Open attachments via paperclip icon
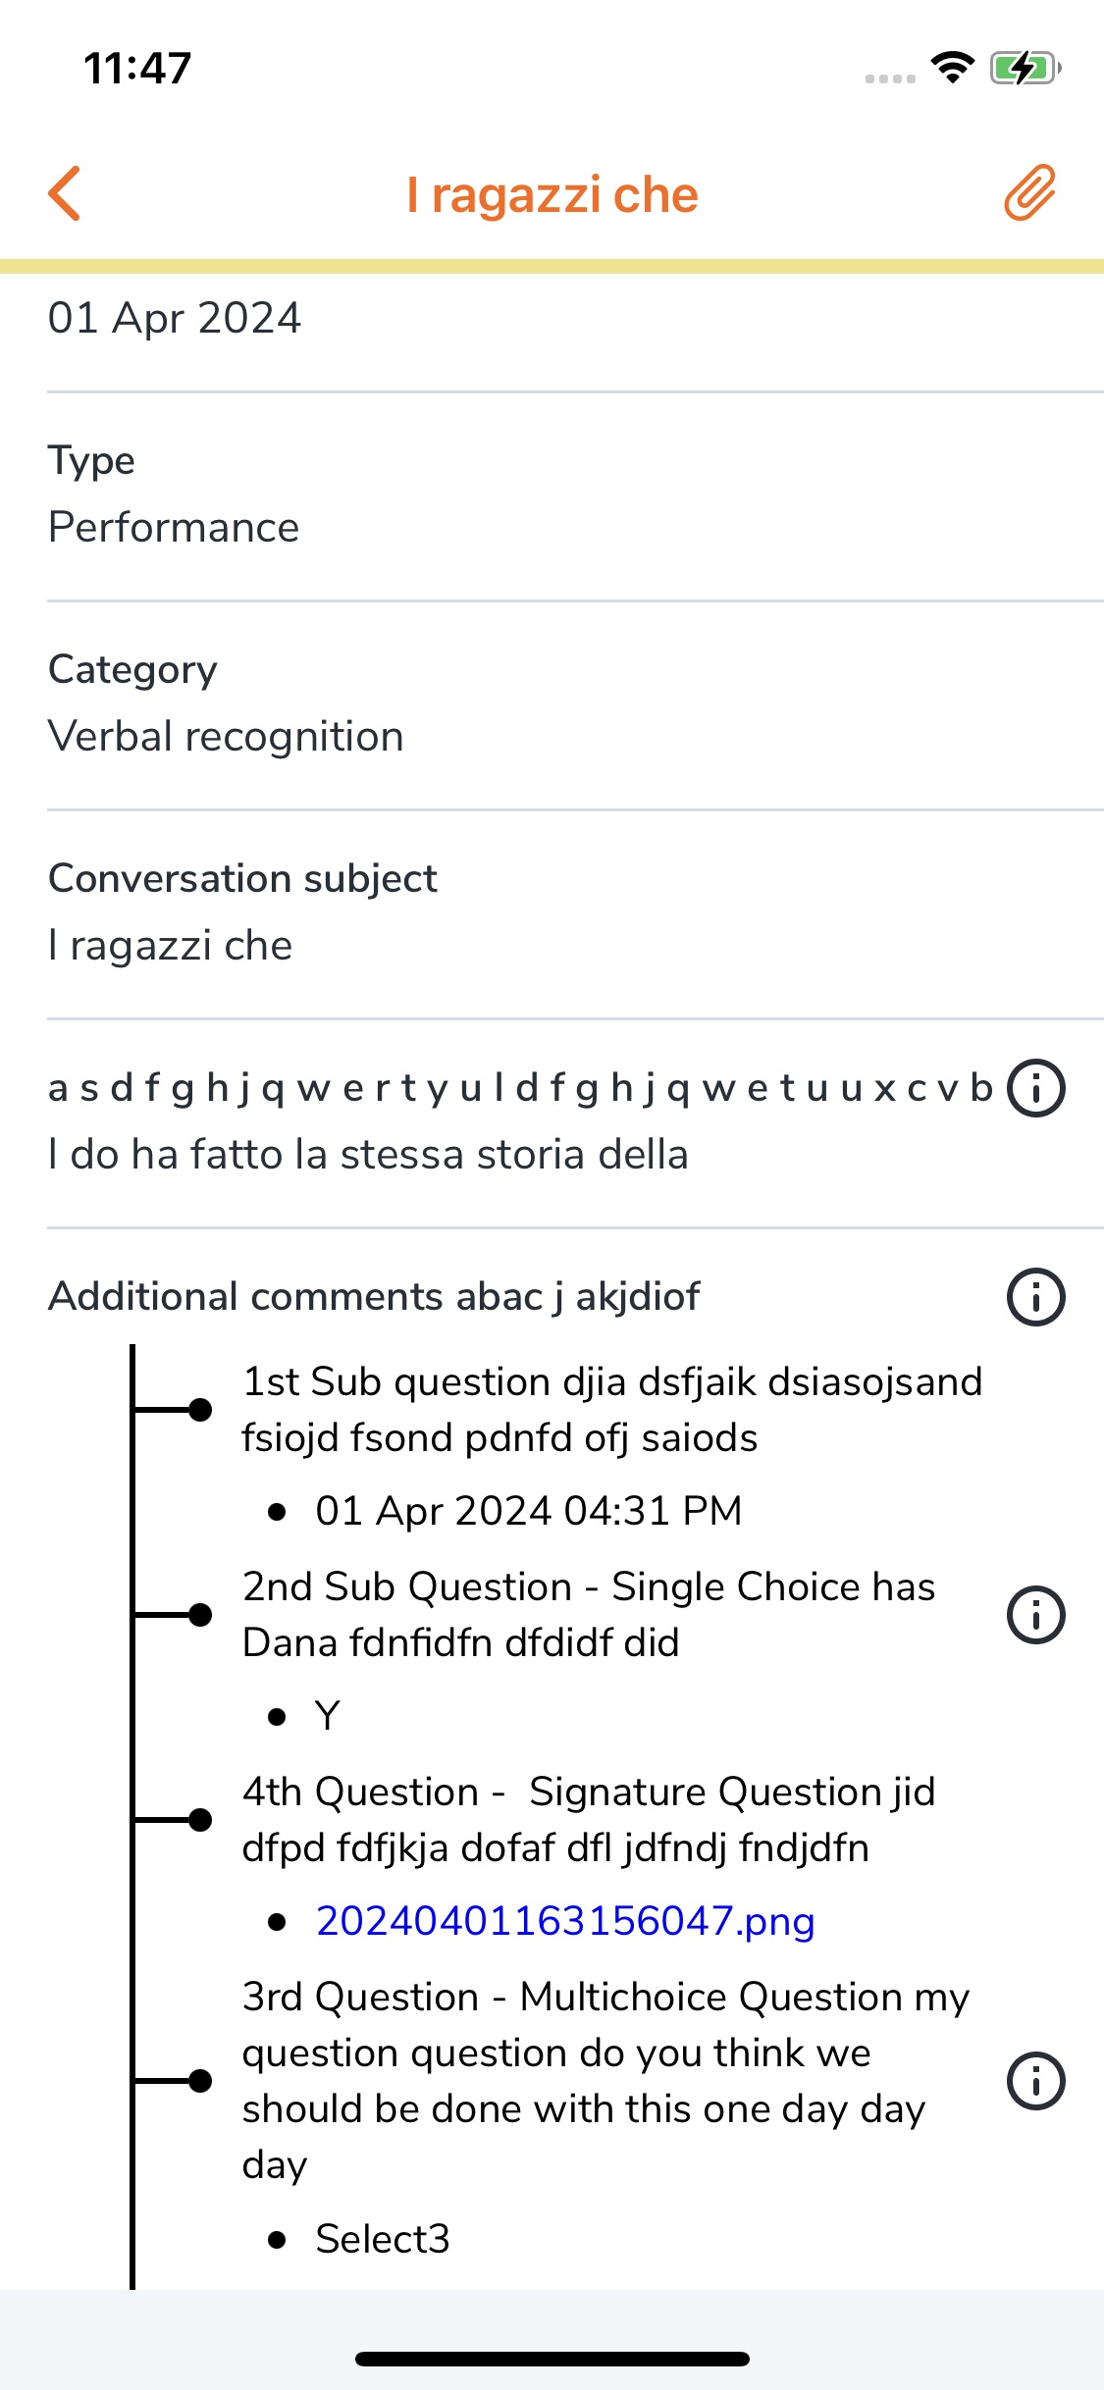The height and width of the screenshot is (2390, 1104). point(1029,192)
